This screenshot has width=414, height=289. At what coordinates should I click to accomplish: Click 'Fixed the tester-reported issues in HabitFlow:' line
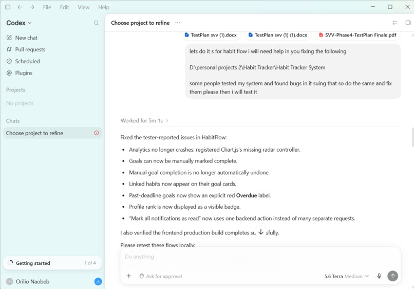[x=174, y=137]
